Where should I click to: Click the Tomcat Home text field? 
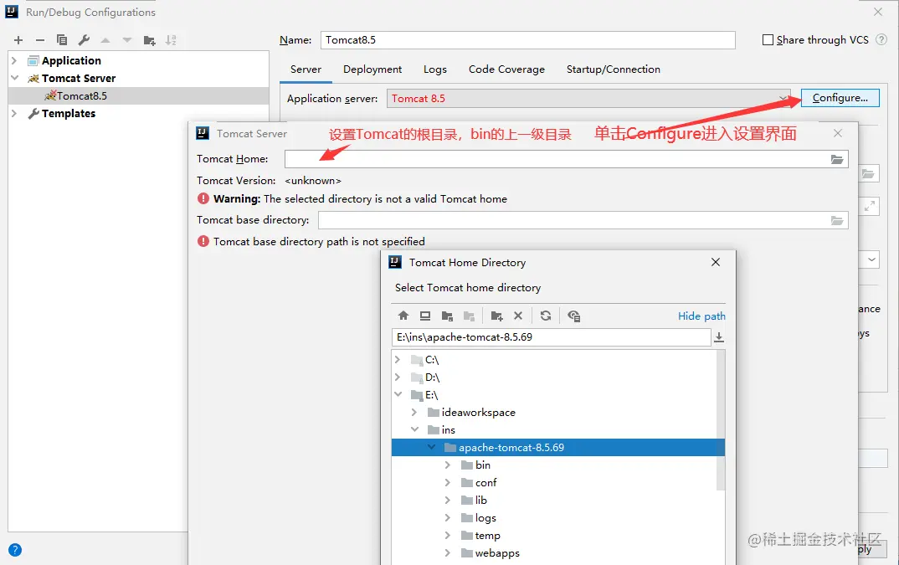556,160
